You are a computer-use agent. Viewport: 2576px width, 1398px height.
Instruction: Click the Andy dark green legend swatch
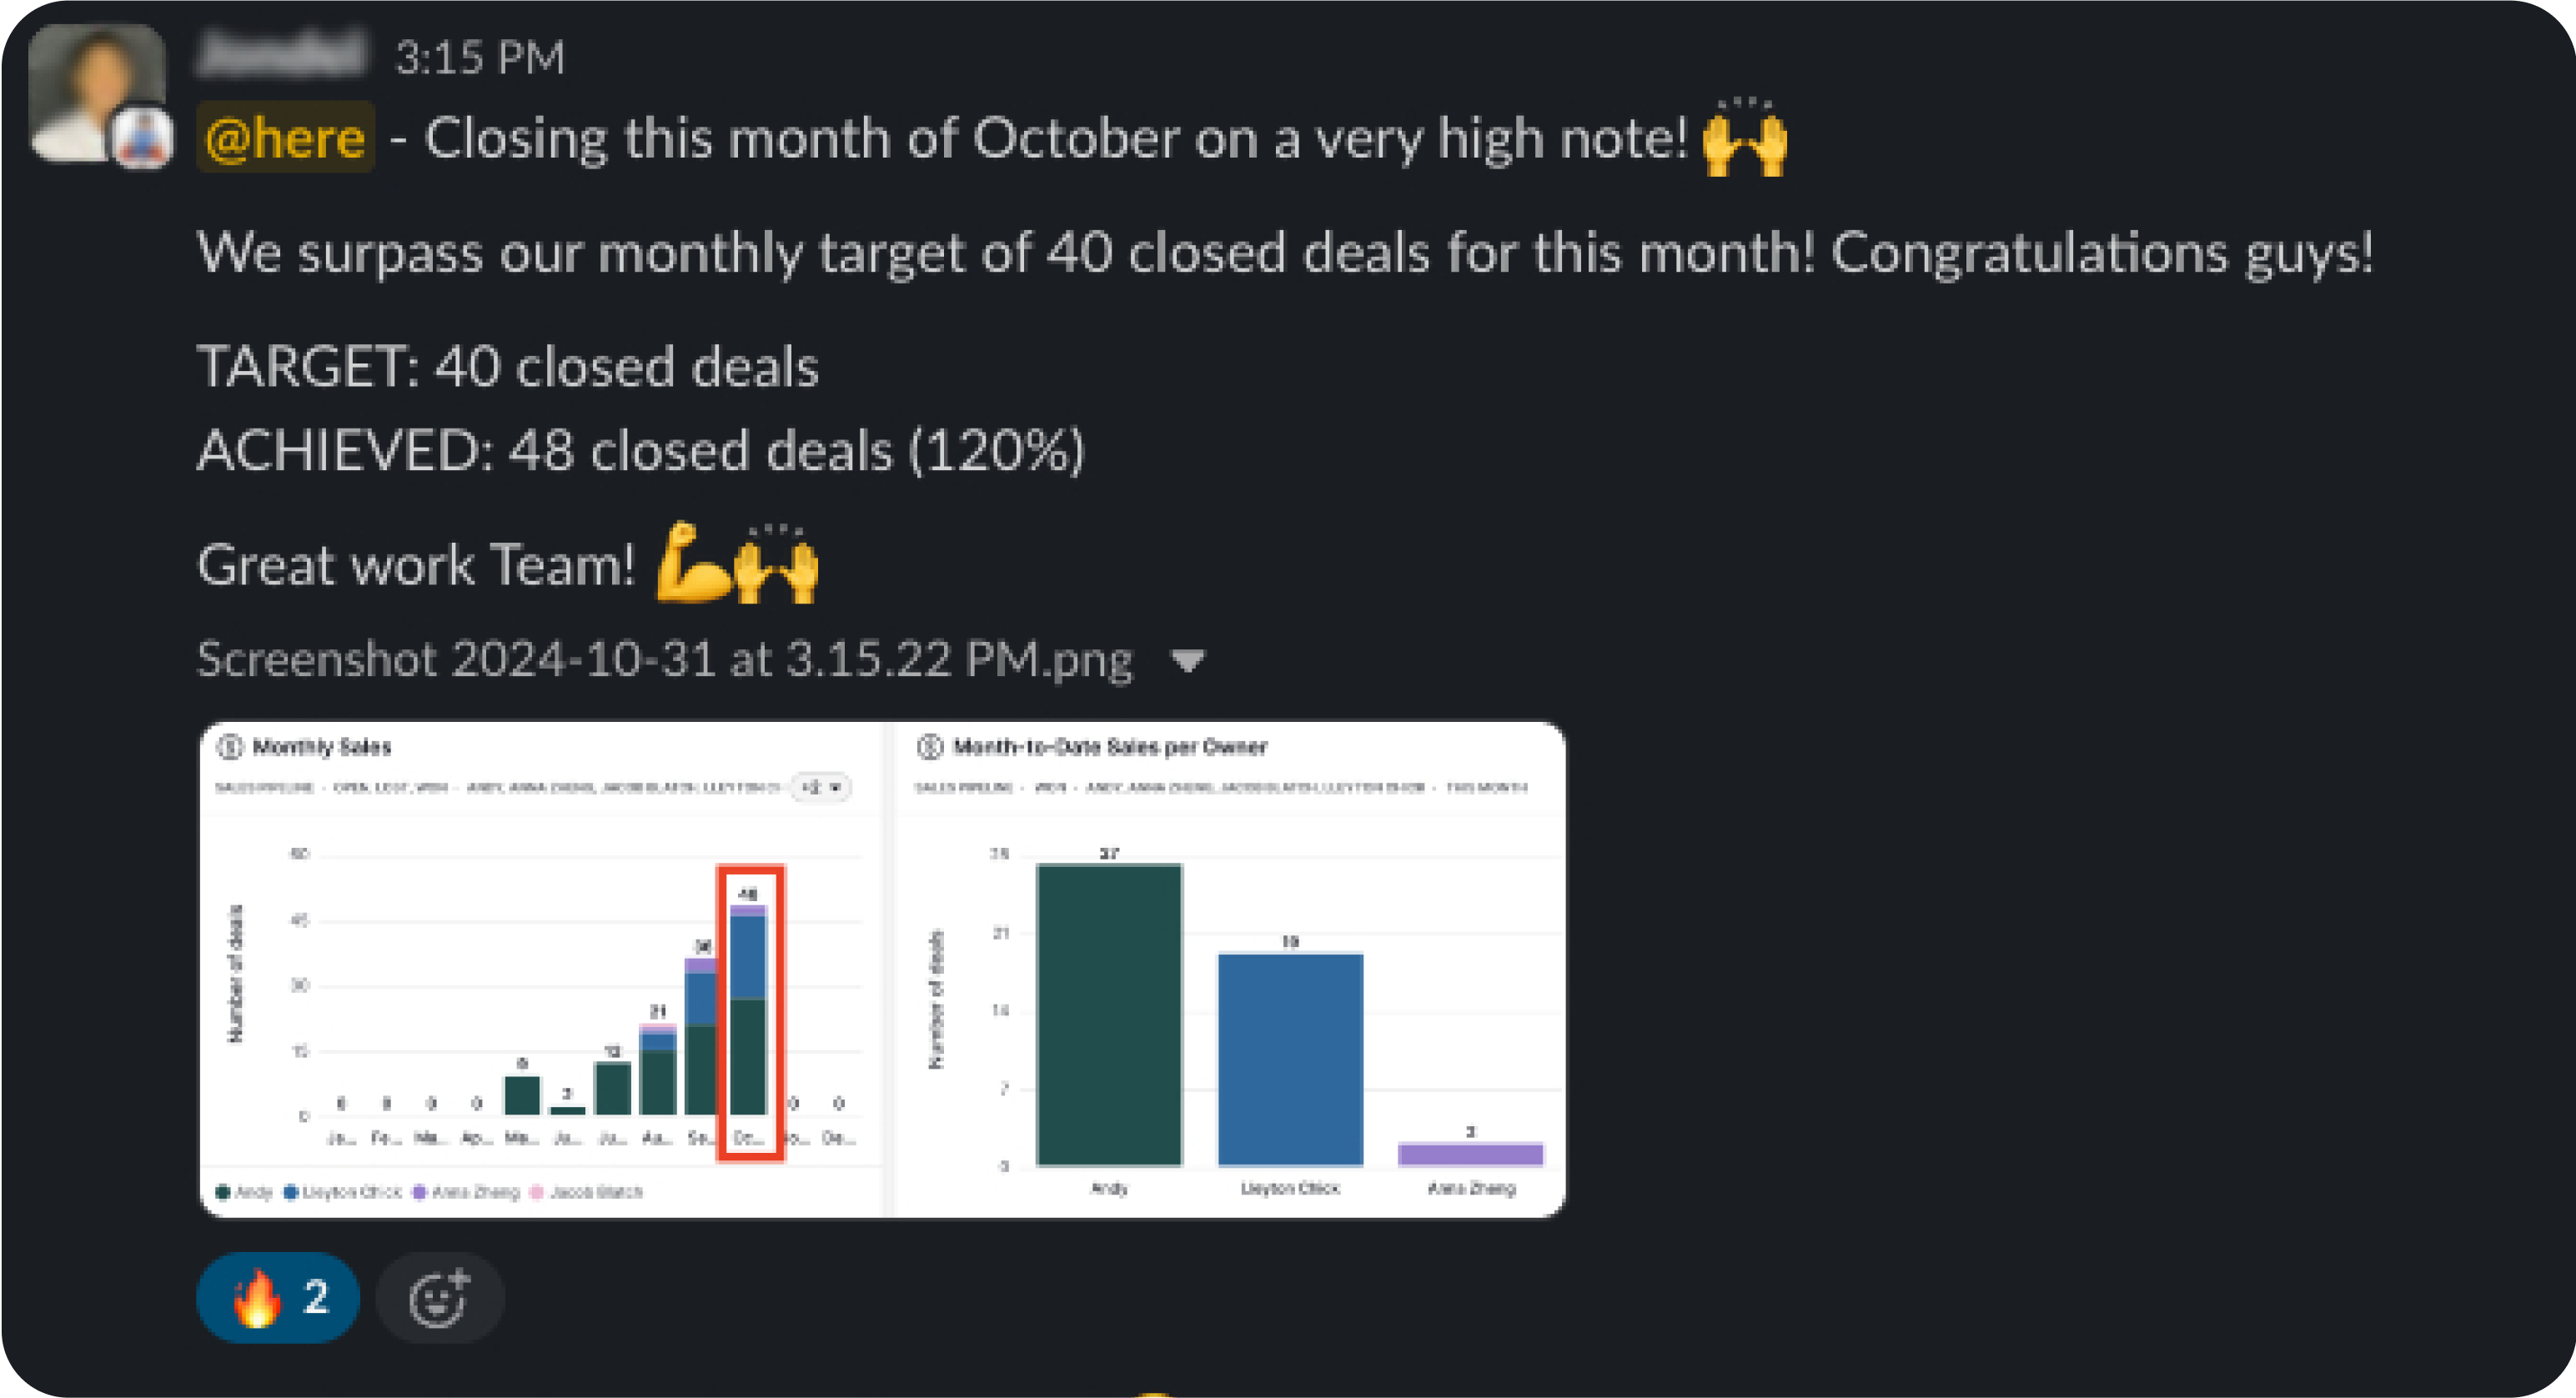223,1192
